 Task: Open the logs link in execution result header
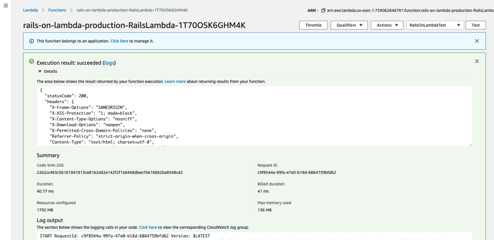[x=109, y=63]
